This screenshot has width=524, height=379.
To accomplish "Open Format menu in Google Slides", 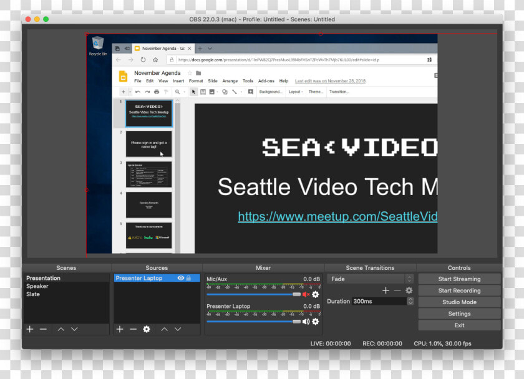I will 196,81.
